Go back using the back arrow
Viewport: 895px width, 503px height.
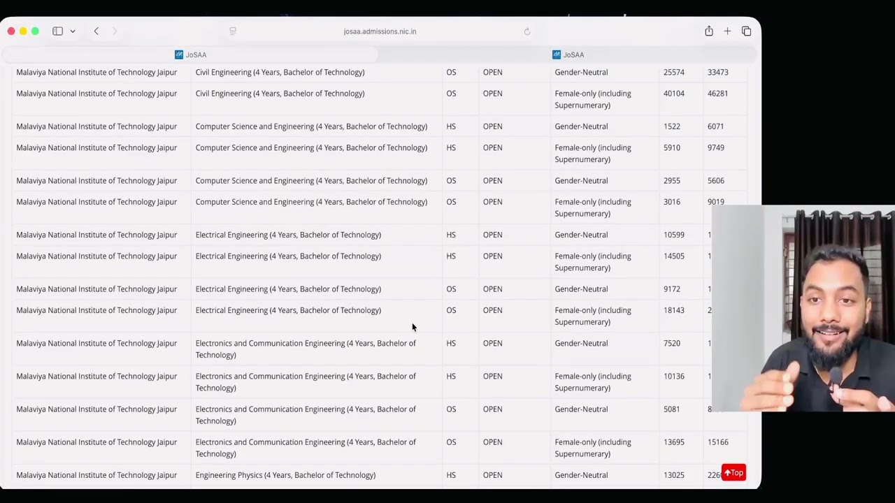click(96, 31)
